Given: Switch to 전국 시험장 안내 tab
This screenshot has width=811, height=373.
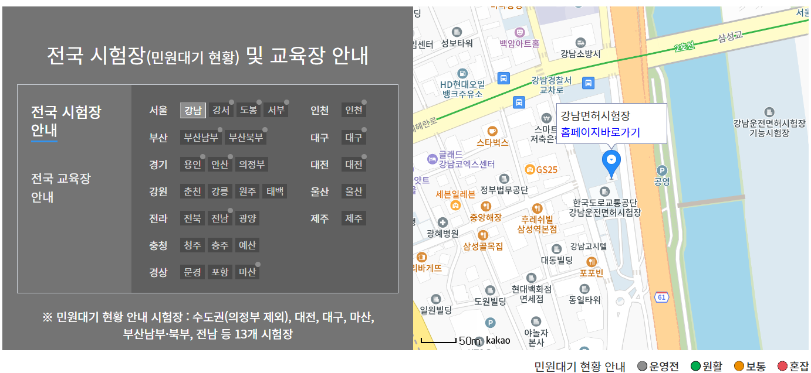Looking at the screenshot, I should [x=66, y=121].
